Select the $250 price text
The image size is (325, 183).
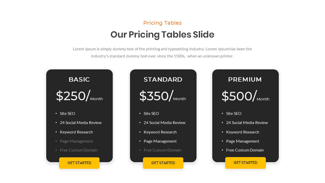tap(73, 96)
